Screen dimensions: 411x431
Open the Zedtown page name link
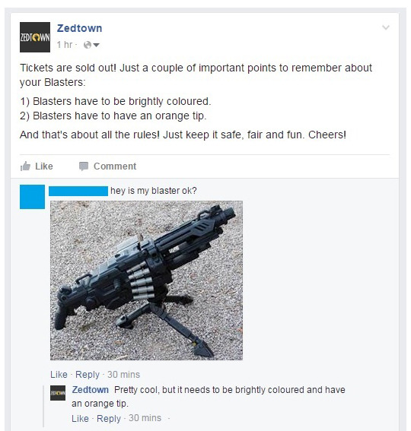point(80,28)
